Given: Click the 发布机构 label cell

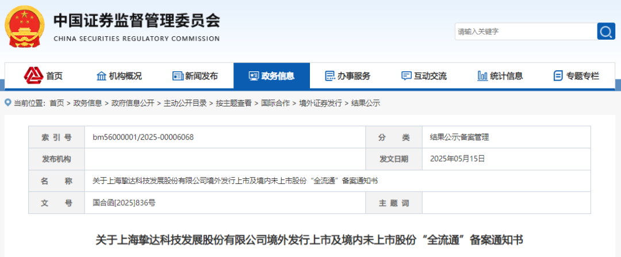Looking at the screenshot, I should pyautogui.click(x=56, y=159).
